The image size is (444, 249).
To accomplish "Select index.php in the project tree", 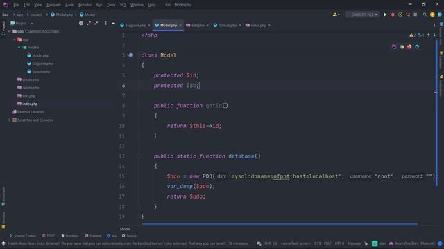I will [28, 104].
